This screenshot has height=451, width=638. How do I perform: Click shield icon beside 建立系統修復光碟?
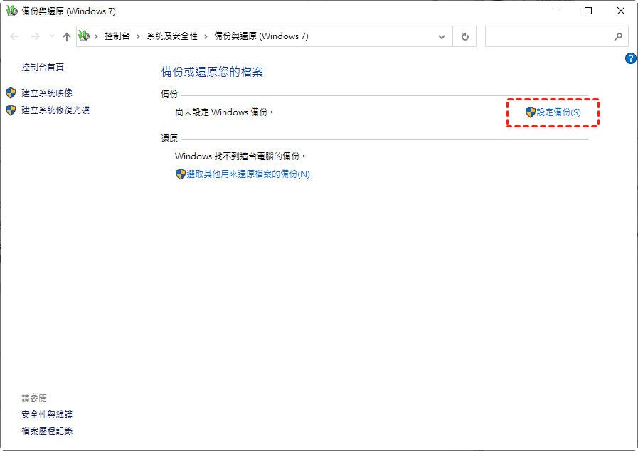tap(11, 110)
